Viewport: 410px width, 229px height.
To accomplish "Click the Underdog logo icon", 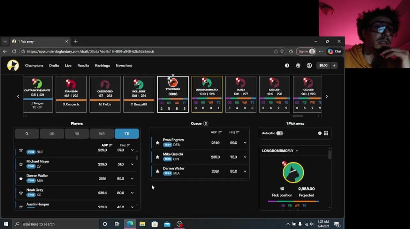I will (x=13, y=66).
